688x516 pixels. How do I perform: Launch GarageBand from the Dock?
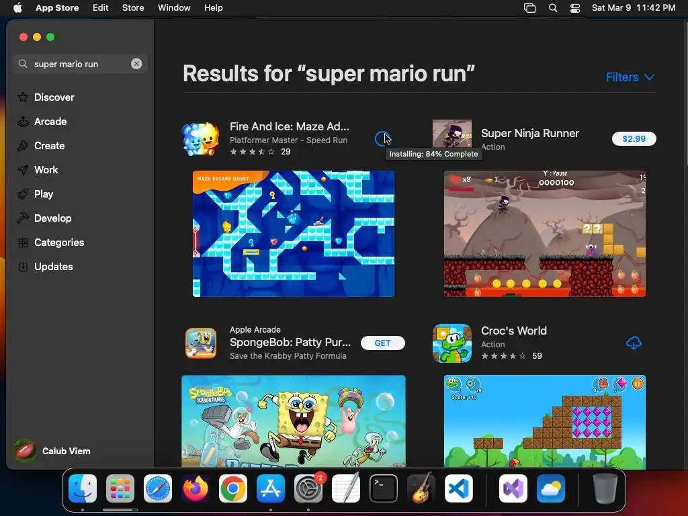point(421,488)
